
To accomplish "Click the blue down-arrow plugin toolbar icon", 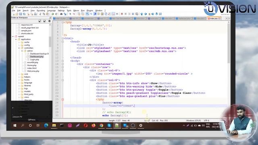I will [x=157, y=14].
